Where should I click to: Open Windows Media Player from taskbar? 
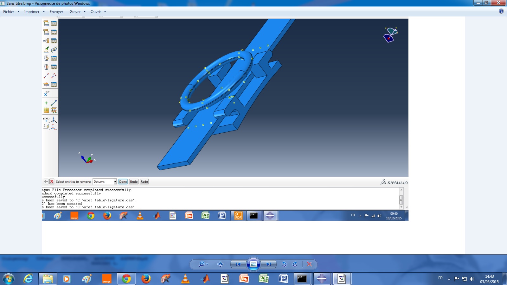pyautogui.click(x=67, y=279)
